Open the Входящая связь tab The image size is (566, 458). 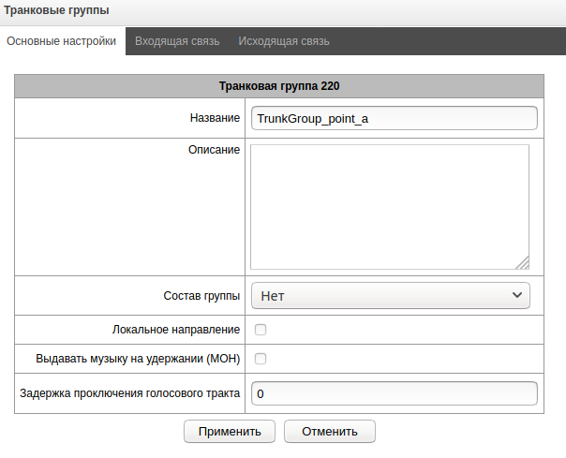[177, 41]
